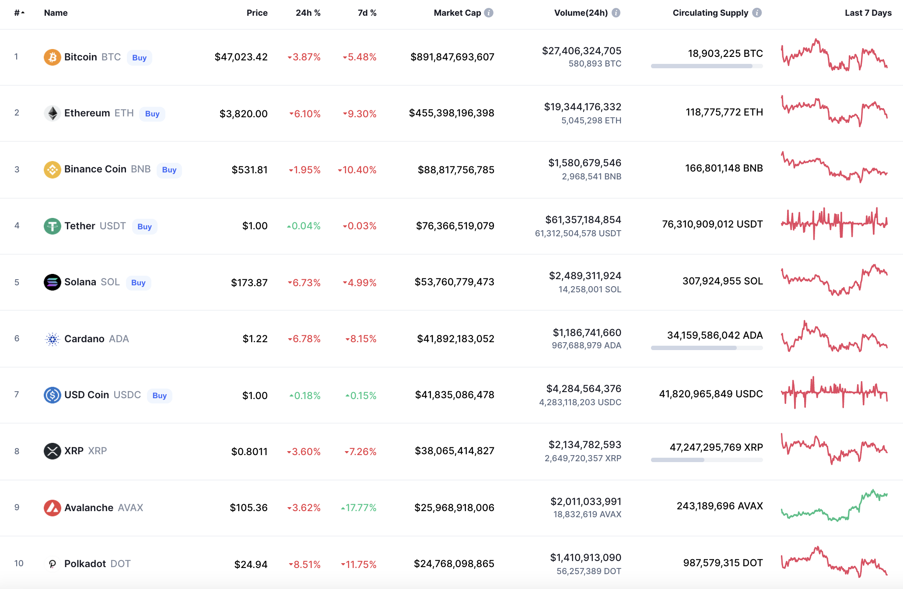Open the Avalanche coin page link
The width and height of the screenshot is (903, 589).
[x=89, y=508]
